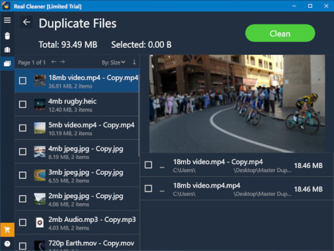Open the help question mark icon
The height and width of the screenshot is (251, 334).
pyautogui.click(x=7, y=244)
